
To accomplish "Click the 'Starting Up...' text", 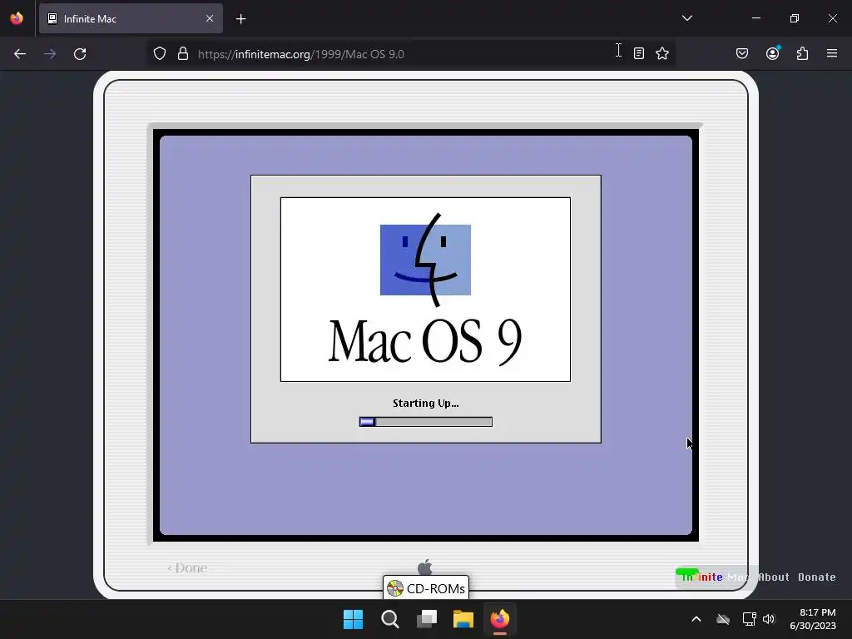I will click(x=426, y=404).
